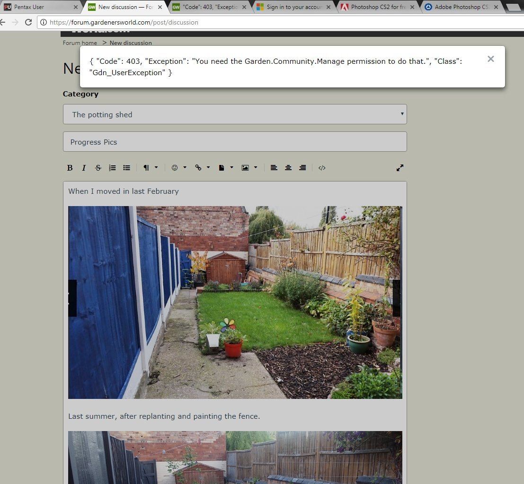524x484 pixels.
Task: Click text 'When I moved in last February'
Action: (x=124, y=191)
